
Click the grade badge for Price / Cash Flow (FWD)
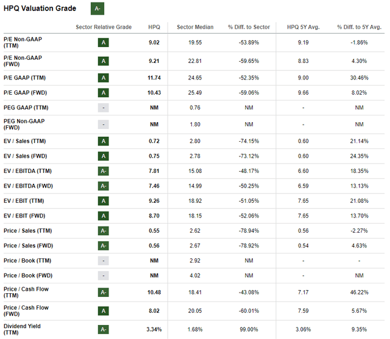[104, 310]
